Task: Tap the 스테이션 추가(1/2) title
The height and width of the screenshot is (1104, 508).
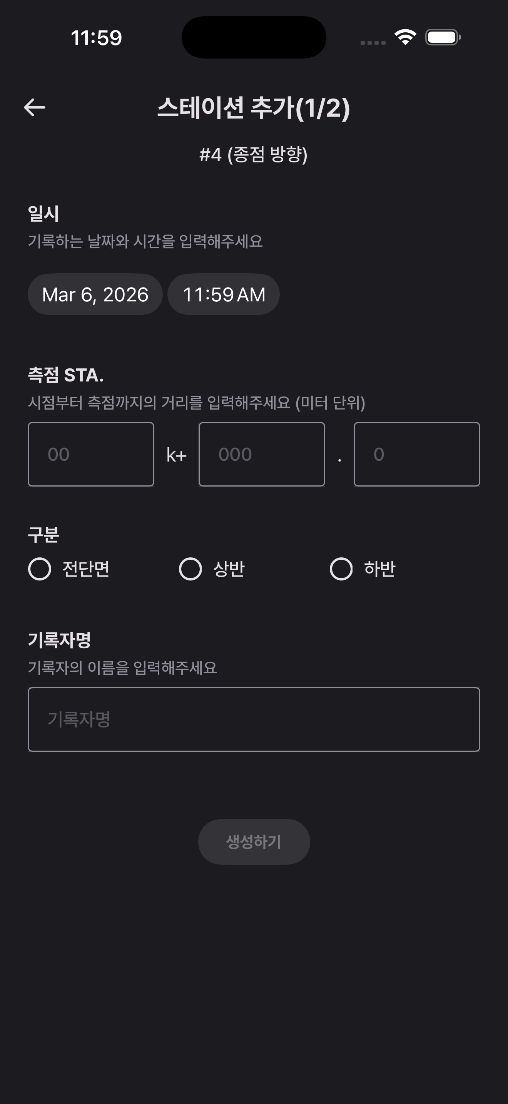Action: [x=254, y=107]
